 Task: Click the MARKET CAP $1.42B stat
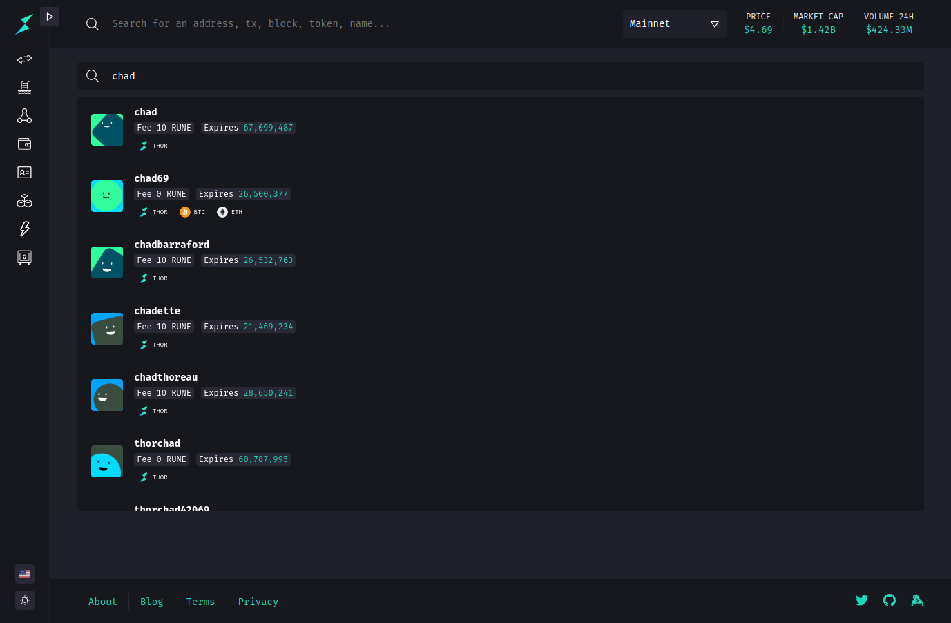click(818, 23)
